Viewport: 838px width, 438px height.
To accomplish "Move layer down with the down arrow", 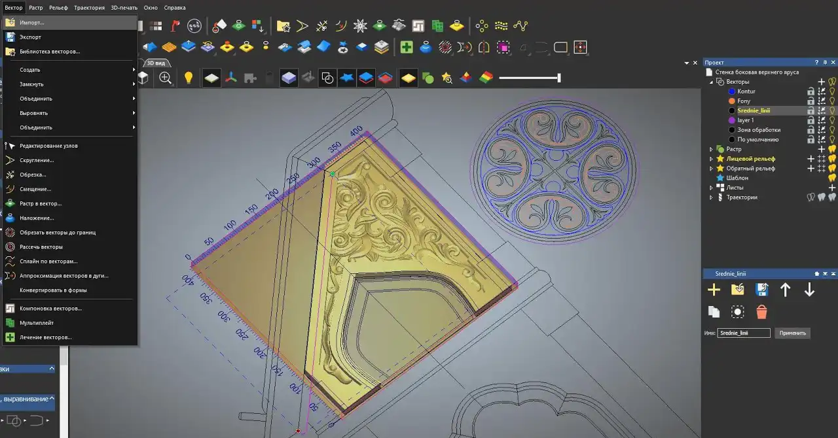I will (x=809, y=290).
